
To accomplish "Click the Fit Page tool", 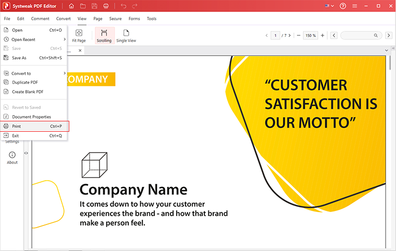I will coord(79,35).
